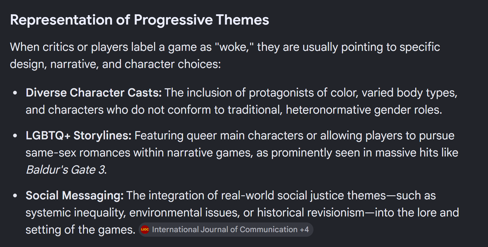Click the bullet beside Diverse Character Casts
488x247 pixels.
coord(15,93)
